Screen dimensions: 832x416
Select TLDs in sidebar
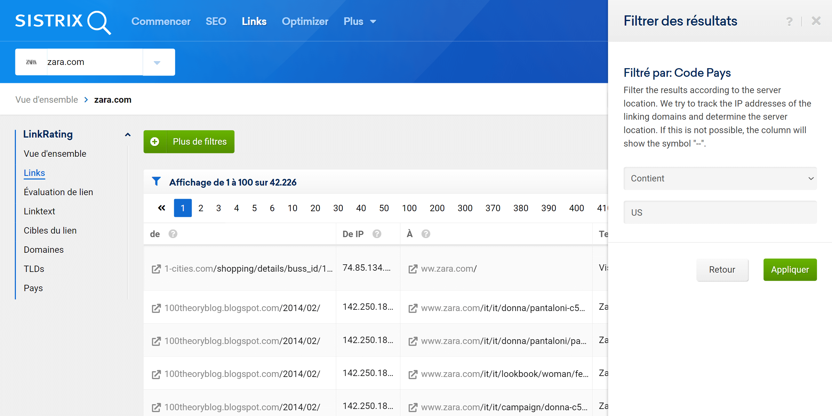[x=34, y=269]
